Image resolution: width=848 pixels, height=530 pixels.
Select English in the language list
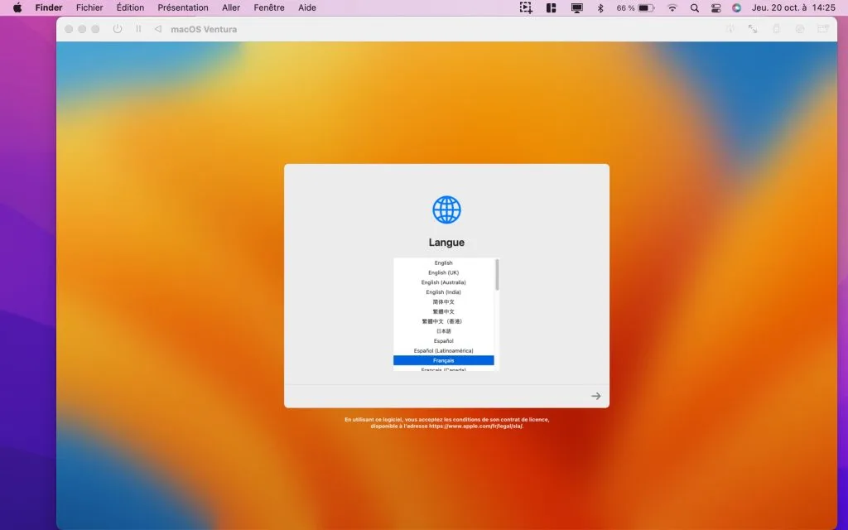[444, 263]
